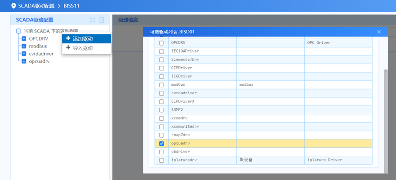Check the snap7drv checkbox

coord(162,135)
